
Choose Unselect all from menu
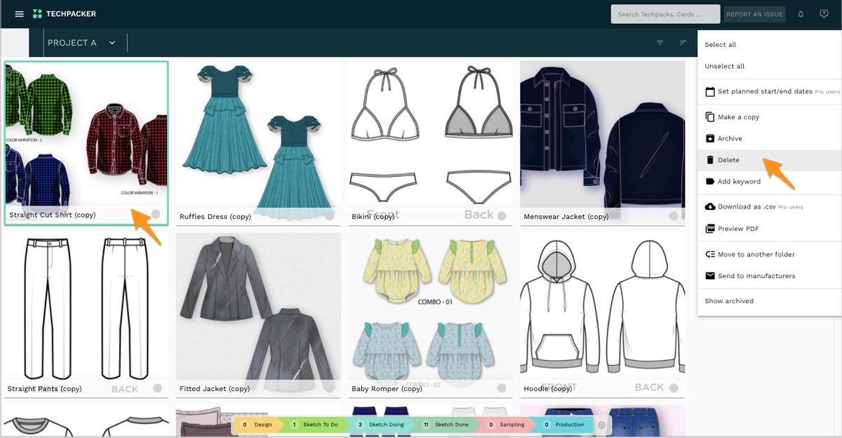click(x=770, y=66)
